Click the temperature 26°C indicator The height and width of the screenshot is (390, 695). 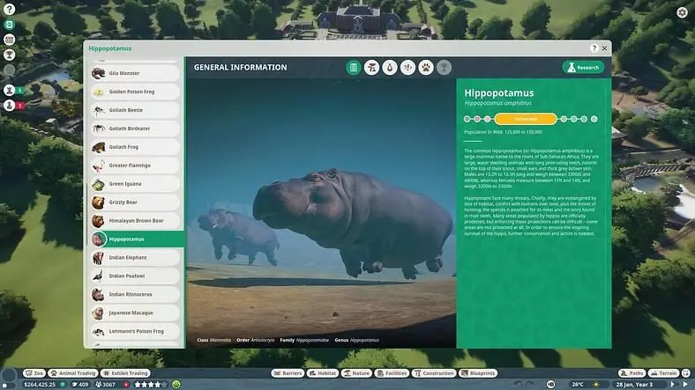click(x=577, y=385)
